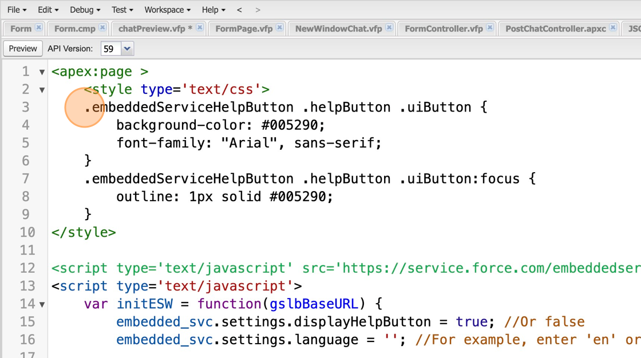Open the Help menu
Image resolution: width=641 pixels, height=358 pixels.
tap(213, 10)
